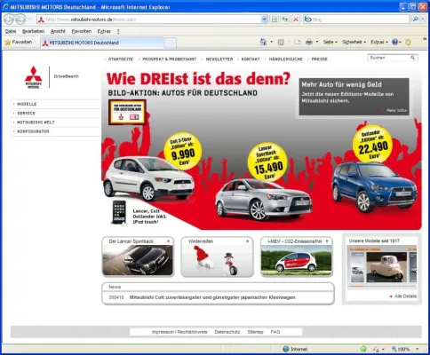Image resolution: width=430 pixels, height=355 pixels.
Task: Open the Sicherheit dropdown menu
Action: [x=354, y=43]
